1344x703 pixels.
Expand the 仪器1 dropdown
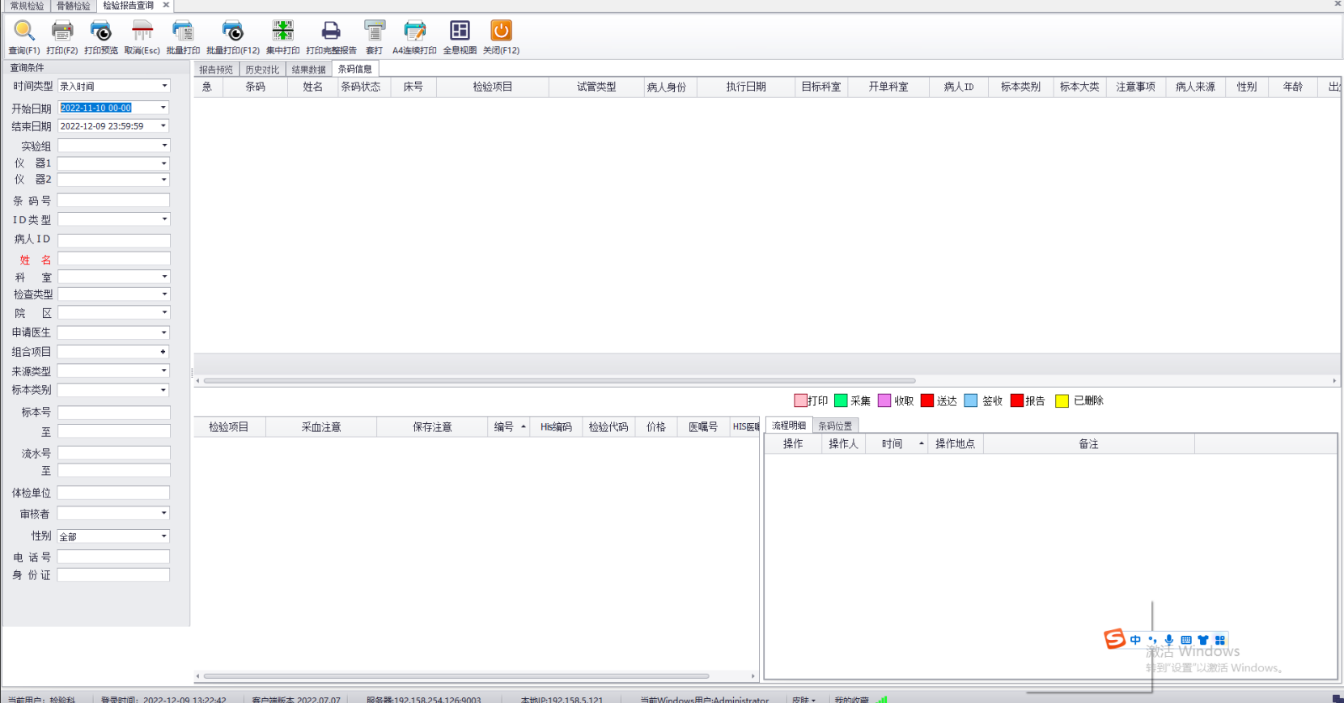coord(164,163)
